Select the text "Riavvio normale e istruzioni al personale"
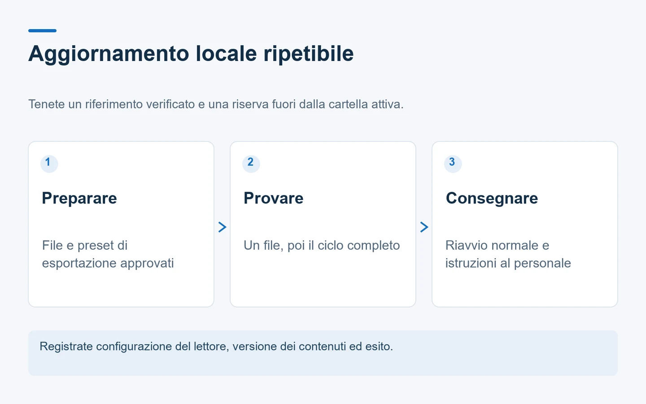Image resolution: width=646 pixels, height=404 pixels. (508, 254)
